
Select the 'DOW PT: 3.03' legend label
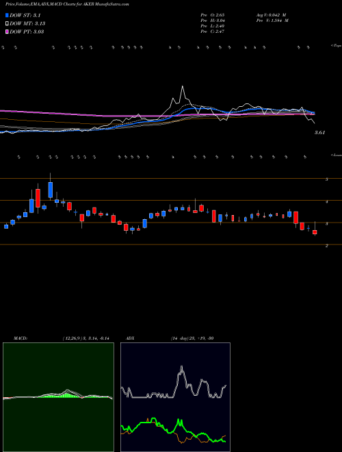click(27, 32)
